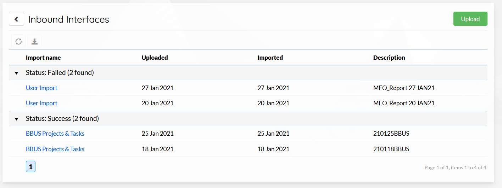Open BBUS Projects & Tasks from 18 Jan
The image size is (502, 188).
click(x=55, y=149)
